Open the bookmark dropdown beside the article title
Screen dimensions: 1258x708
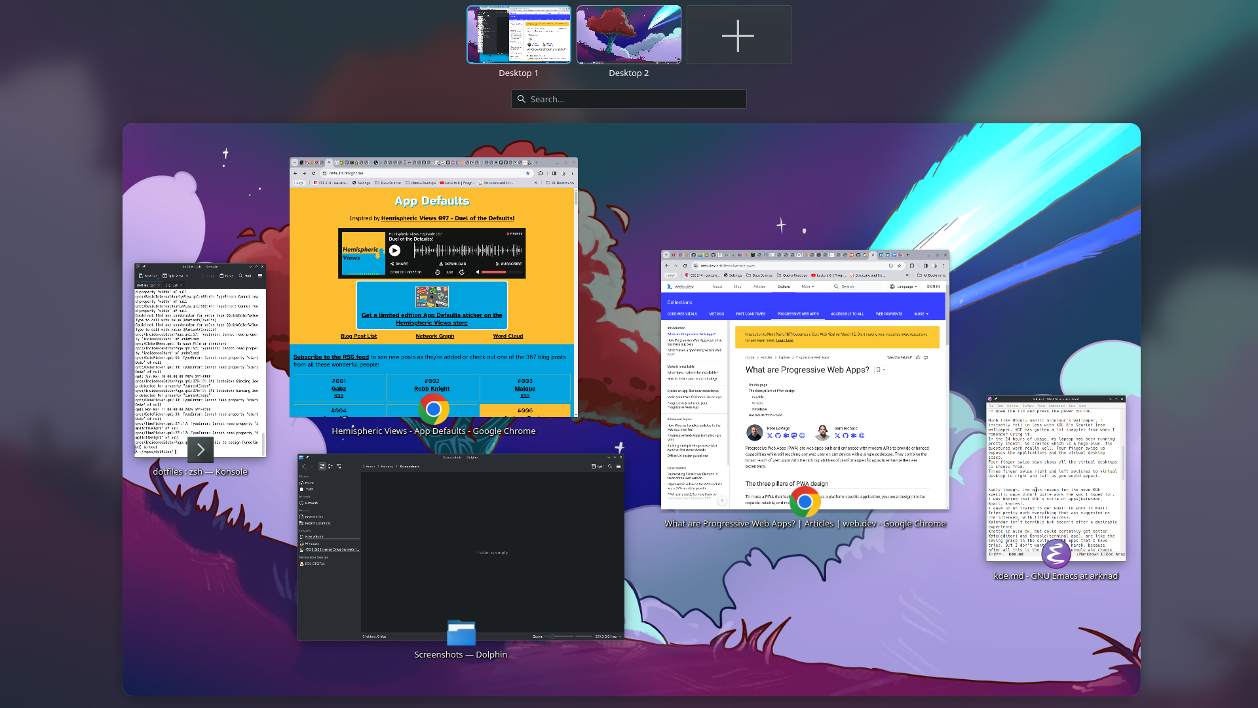(x=881, y=370)
